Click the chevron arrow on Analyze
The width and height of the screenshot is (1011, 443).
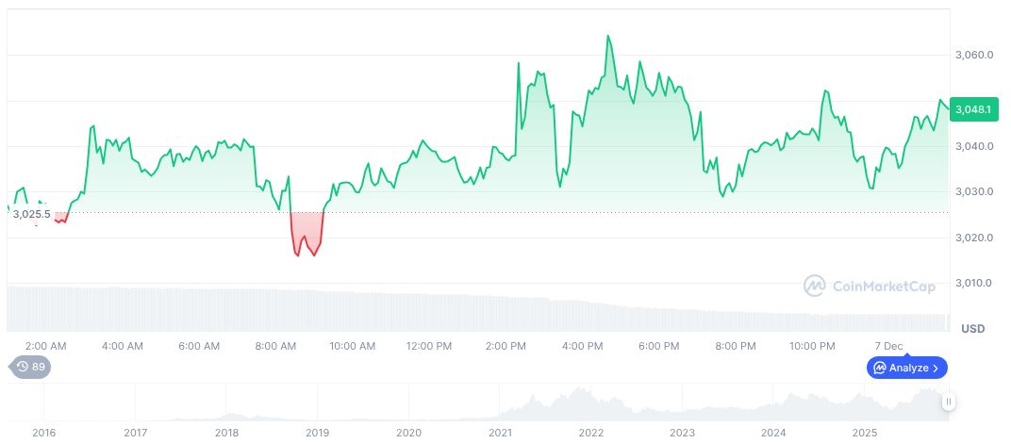(x=936, y=368)
